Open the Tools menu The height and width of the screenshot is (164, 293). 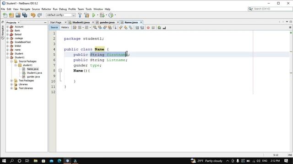coord(88,9)
